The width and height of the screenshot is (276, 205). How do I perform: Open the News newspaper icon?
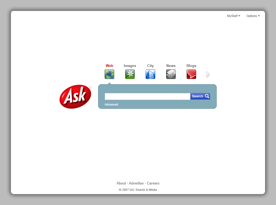(171, 74)
